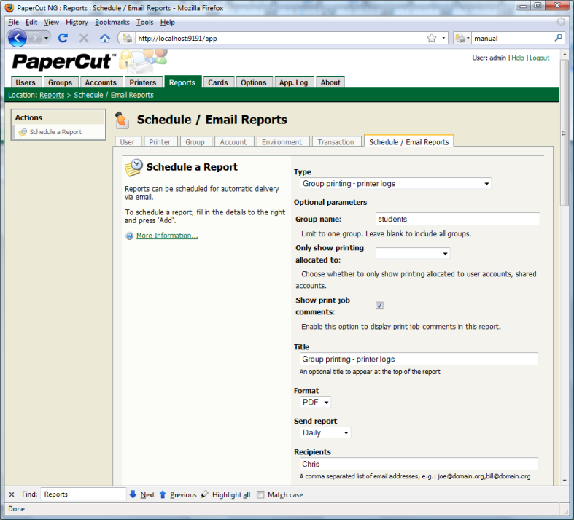Switch to the Accounts tab
This screenshot has height=520, width=574.
[x=101, y=82]
